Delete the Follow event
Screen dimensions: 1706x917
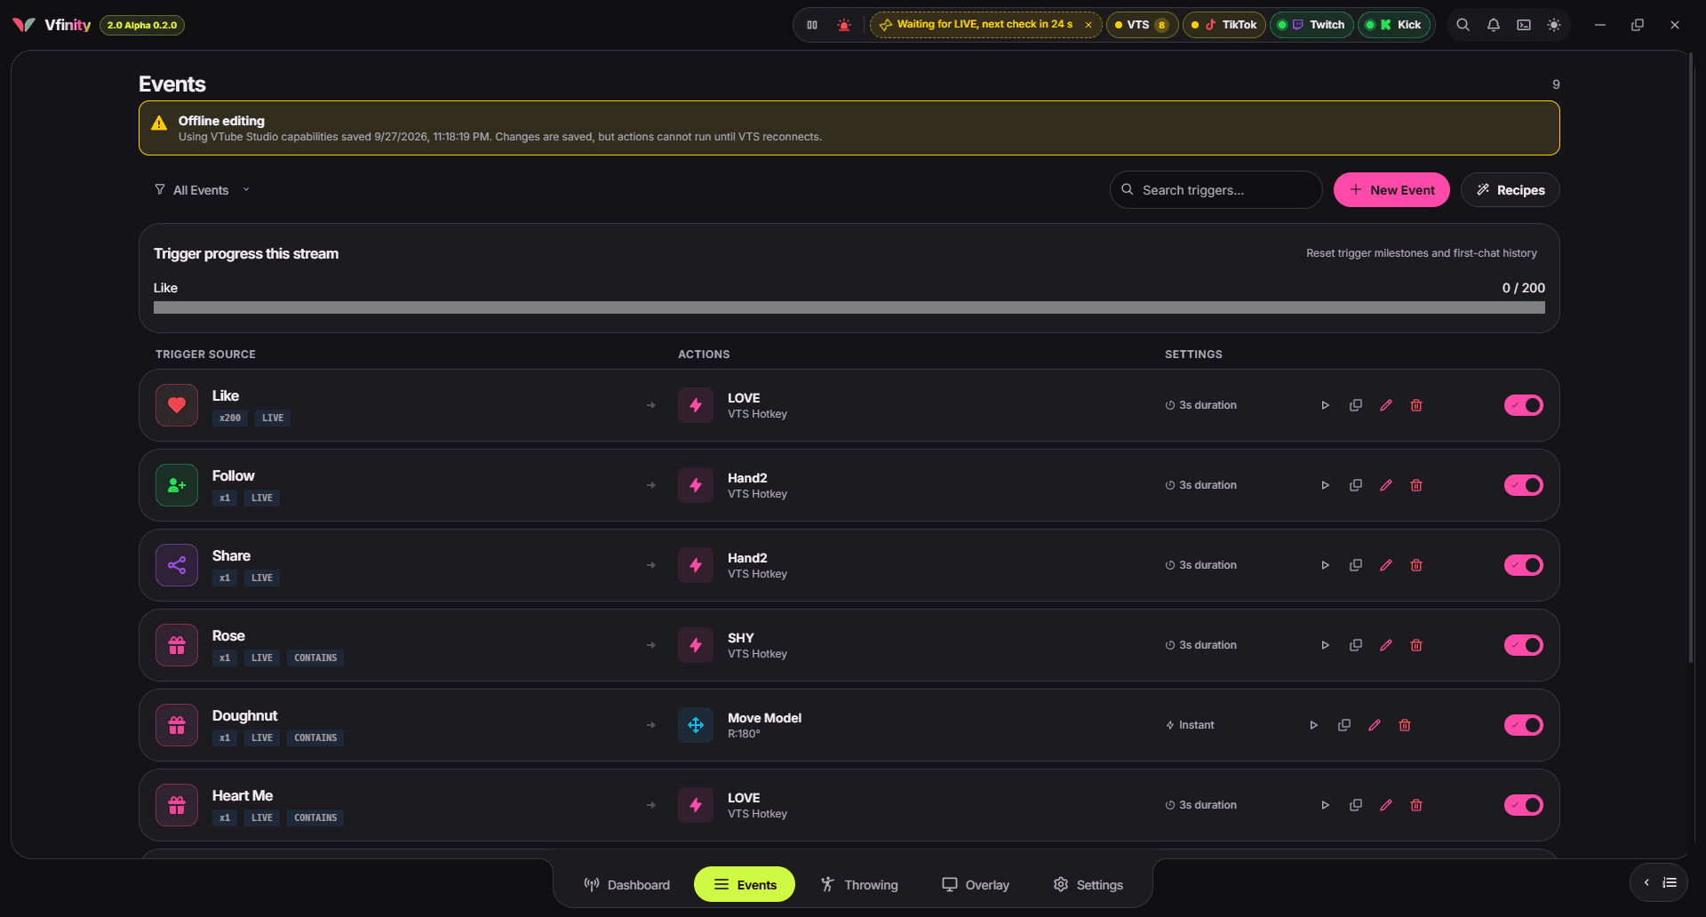[1416, 485]
